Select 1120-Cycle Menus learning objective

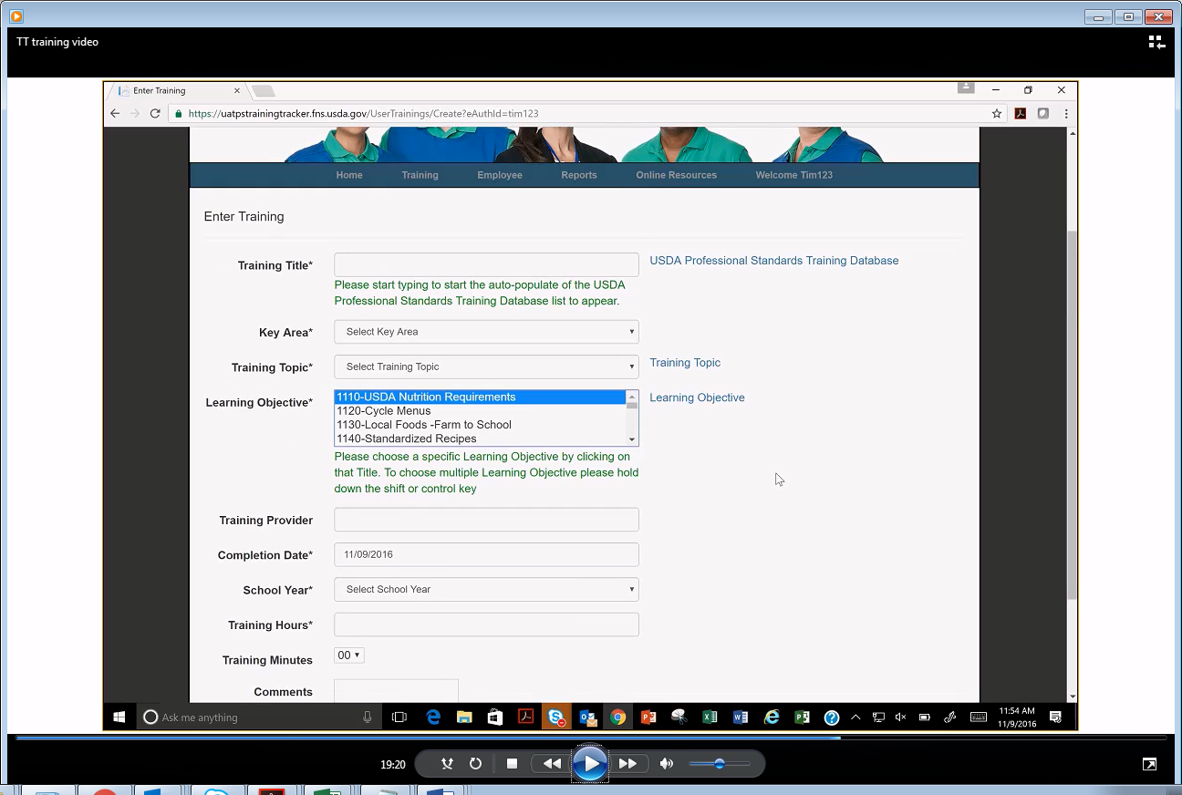click(x=480, y=411)
